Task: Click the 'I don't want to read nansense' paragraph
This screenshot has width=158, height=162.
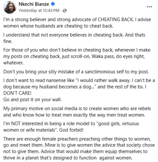Action: [79, 87]
